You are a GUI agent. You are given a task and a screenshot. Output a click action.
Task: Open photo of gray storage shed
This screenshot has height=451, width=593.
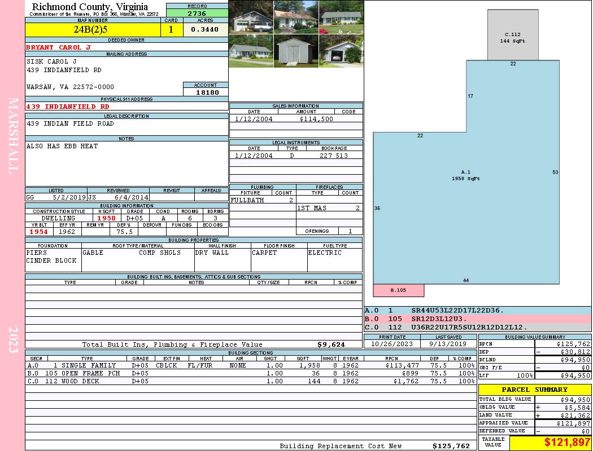click(296, 51)
